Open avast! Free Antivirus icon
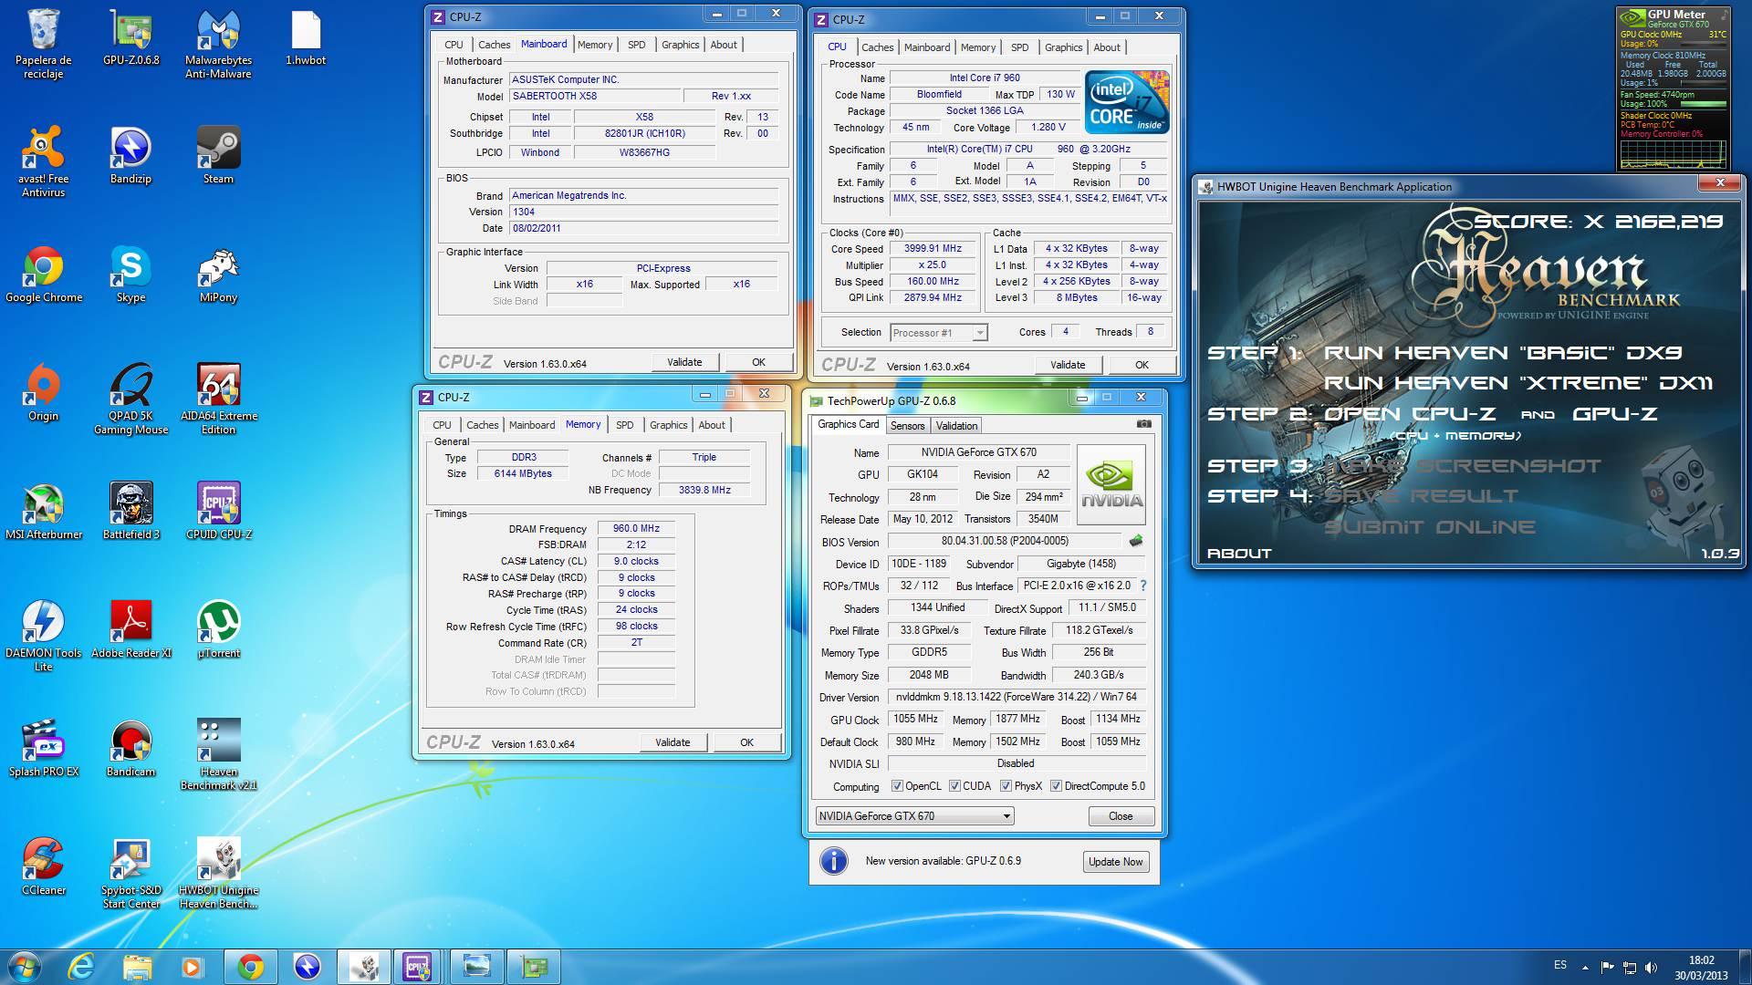1752x985 pixels. pyautogui.click(x=43, y=161)
